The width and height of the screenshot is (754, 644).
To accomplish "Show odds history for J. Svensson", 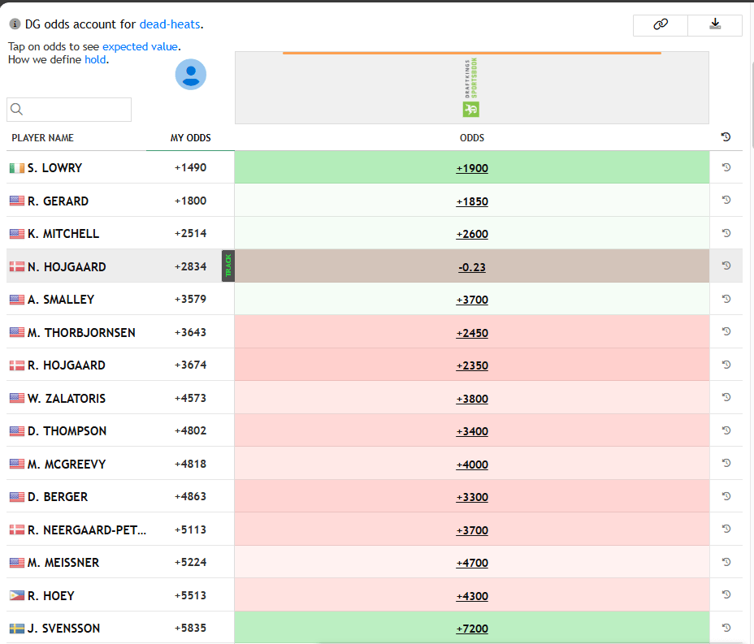I will (x=726, y=628).
